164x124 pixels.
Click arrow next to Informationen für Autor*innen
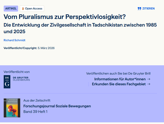[x=149, y=79]
